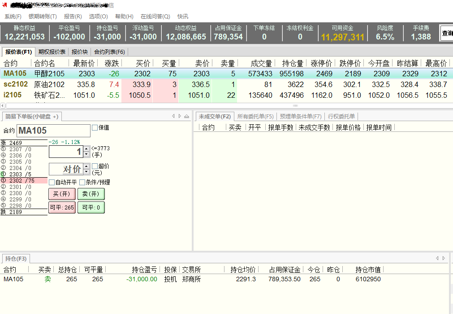Select the MA105 甲醇2105 quote row

(227, 74)
